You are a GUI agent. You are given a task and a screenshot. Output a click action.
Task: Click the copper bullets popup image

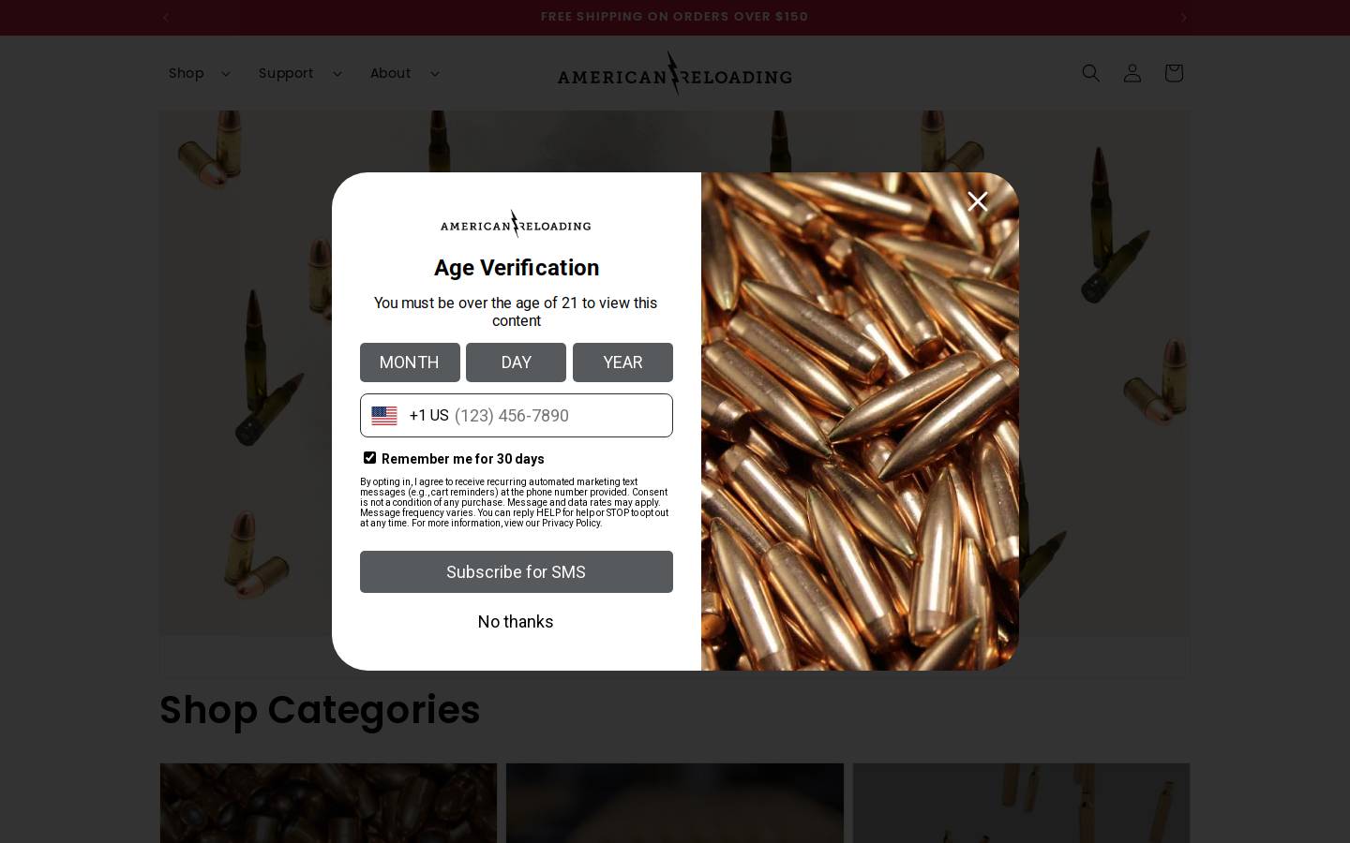pos(860,421)
